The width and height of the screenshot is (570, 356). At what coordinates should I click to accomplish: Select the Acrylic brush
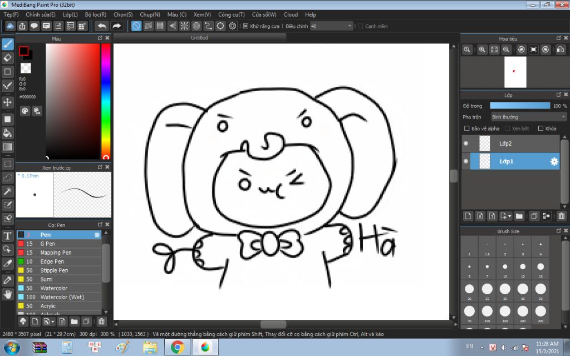pyautogui.click(x=59, y=306)
